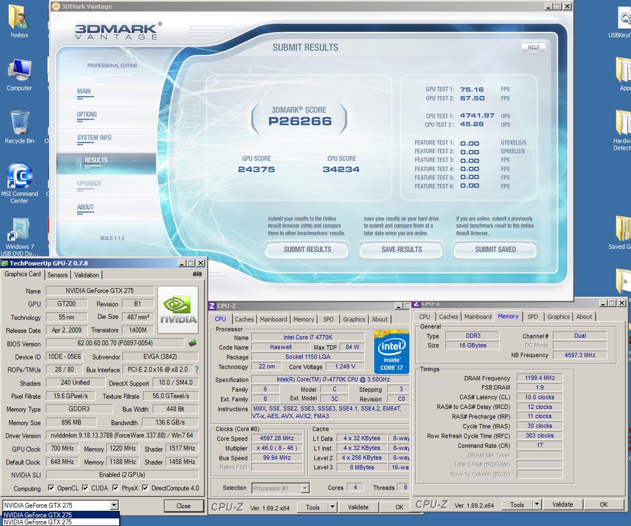The width and height of the screenshot is (631, 526).
Task: Click the GPU-Z BIOS save chip icon
Action: [193, 343]
